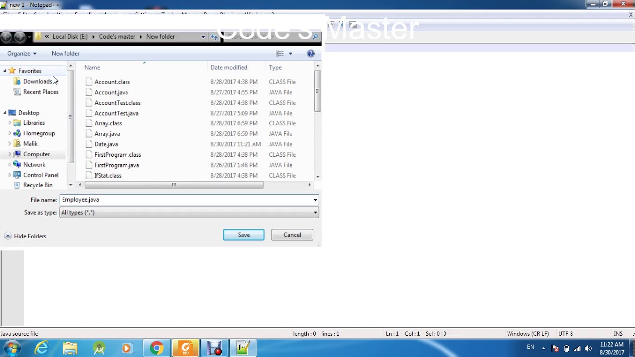This screenshot has height=357, width=635.
Task: Expand the Computer node
Action: coord(10,154)
